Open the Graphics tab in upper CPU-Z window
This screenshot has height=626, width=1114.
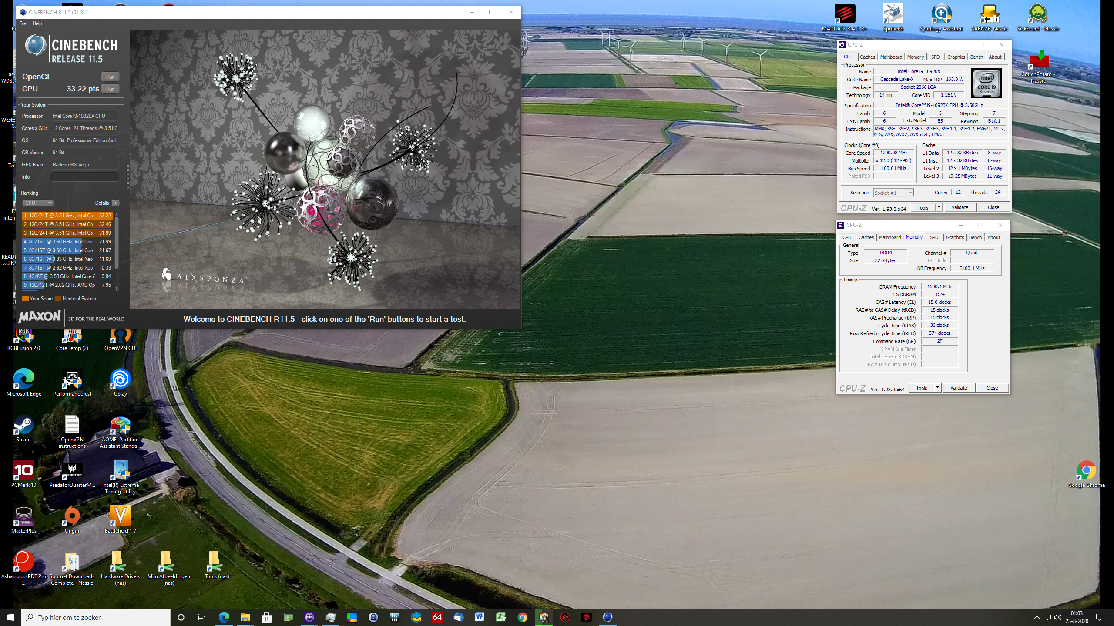(956, 57)
